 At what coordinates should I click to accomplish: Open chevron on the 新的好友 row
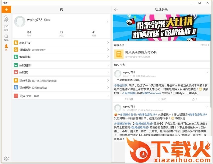pos(108,43)
